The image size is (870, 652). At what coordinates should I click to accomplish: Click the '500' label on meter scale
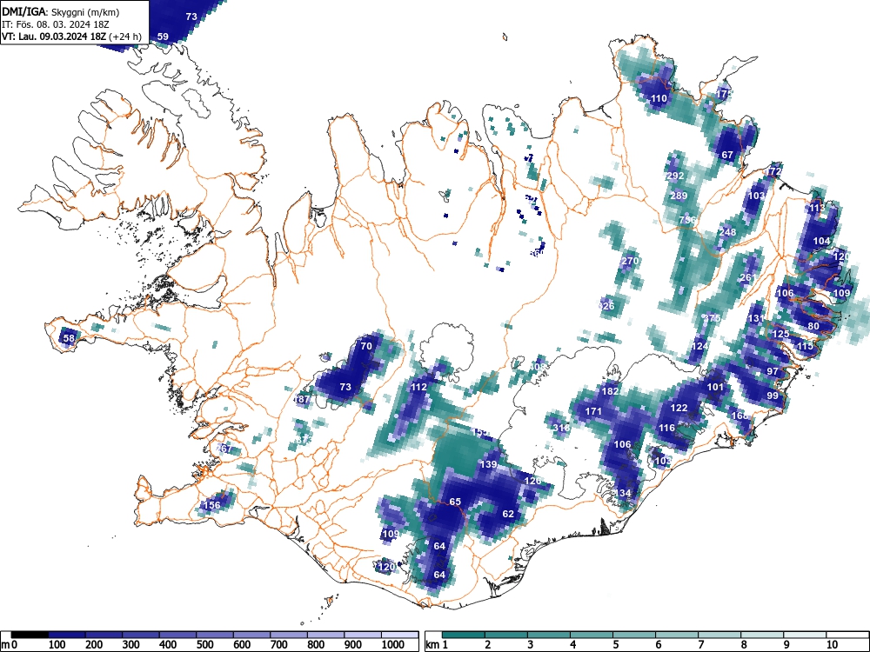[204, 645]
